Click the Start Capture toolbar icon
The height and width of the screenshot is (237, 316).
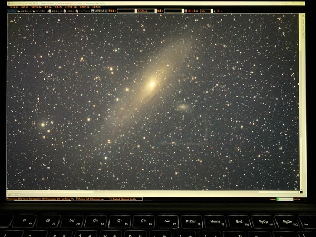click(19, 11)
